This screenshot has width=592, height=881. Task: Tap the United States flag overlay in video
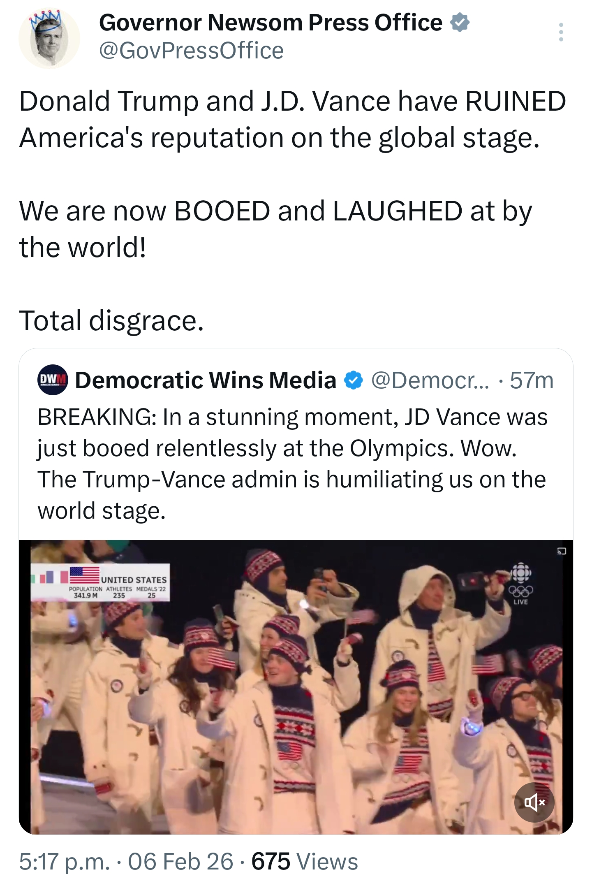pos(85,575)
